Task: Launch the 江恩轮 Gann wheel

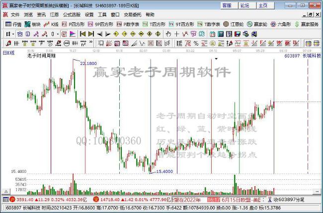Action: tap(234, 24)
